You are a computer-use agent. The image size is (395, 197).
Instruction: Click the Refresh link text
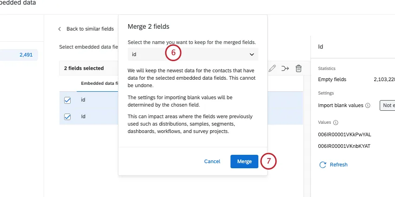point(338,165)
